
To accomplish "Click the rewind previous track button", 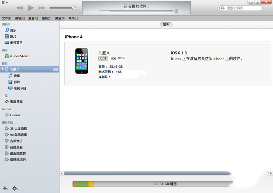I will [x=19, y=8].
